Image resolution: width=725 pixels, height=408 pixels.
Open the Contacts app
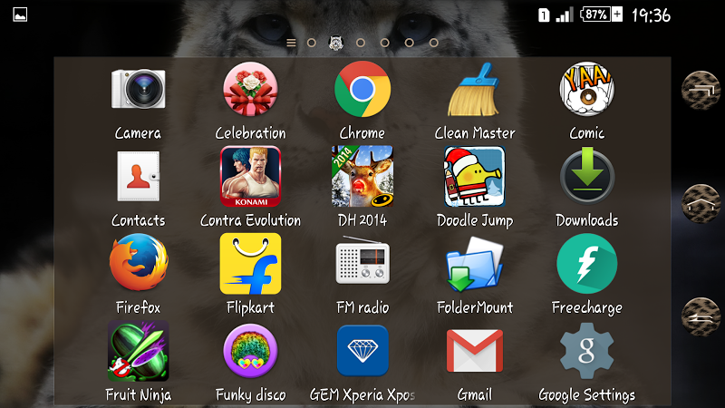[x=139, y=176]
